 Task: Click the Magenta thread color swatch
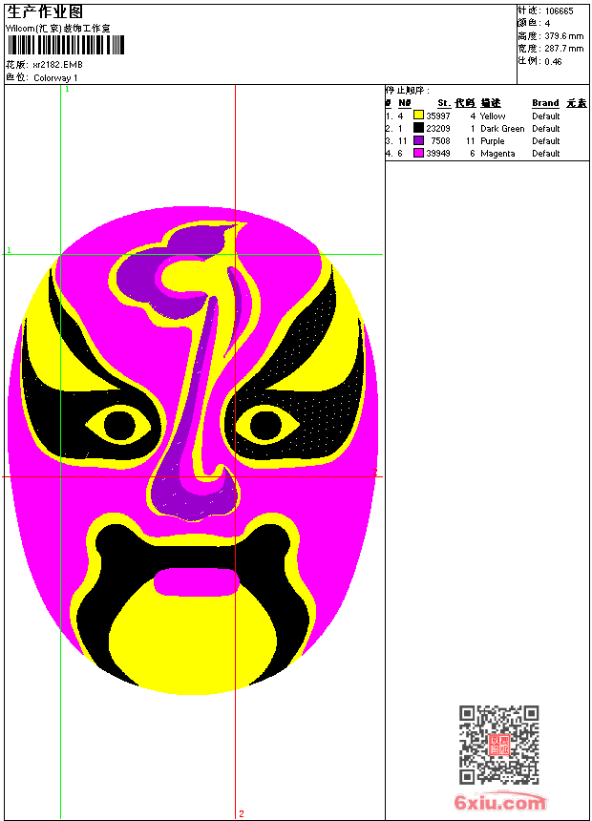418,153
